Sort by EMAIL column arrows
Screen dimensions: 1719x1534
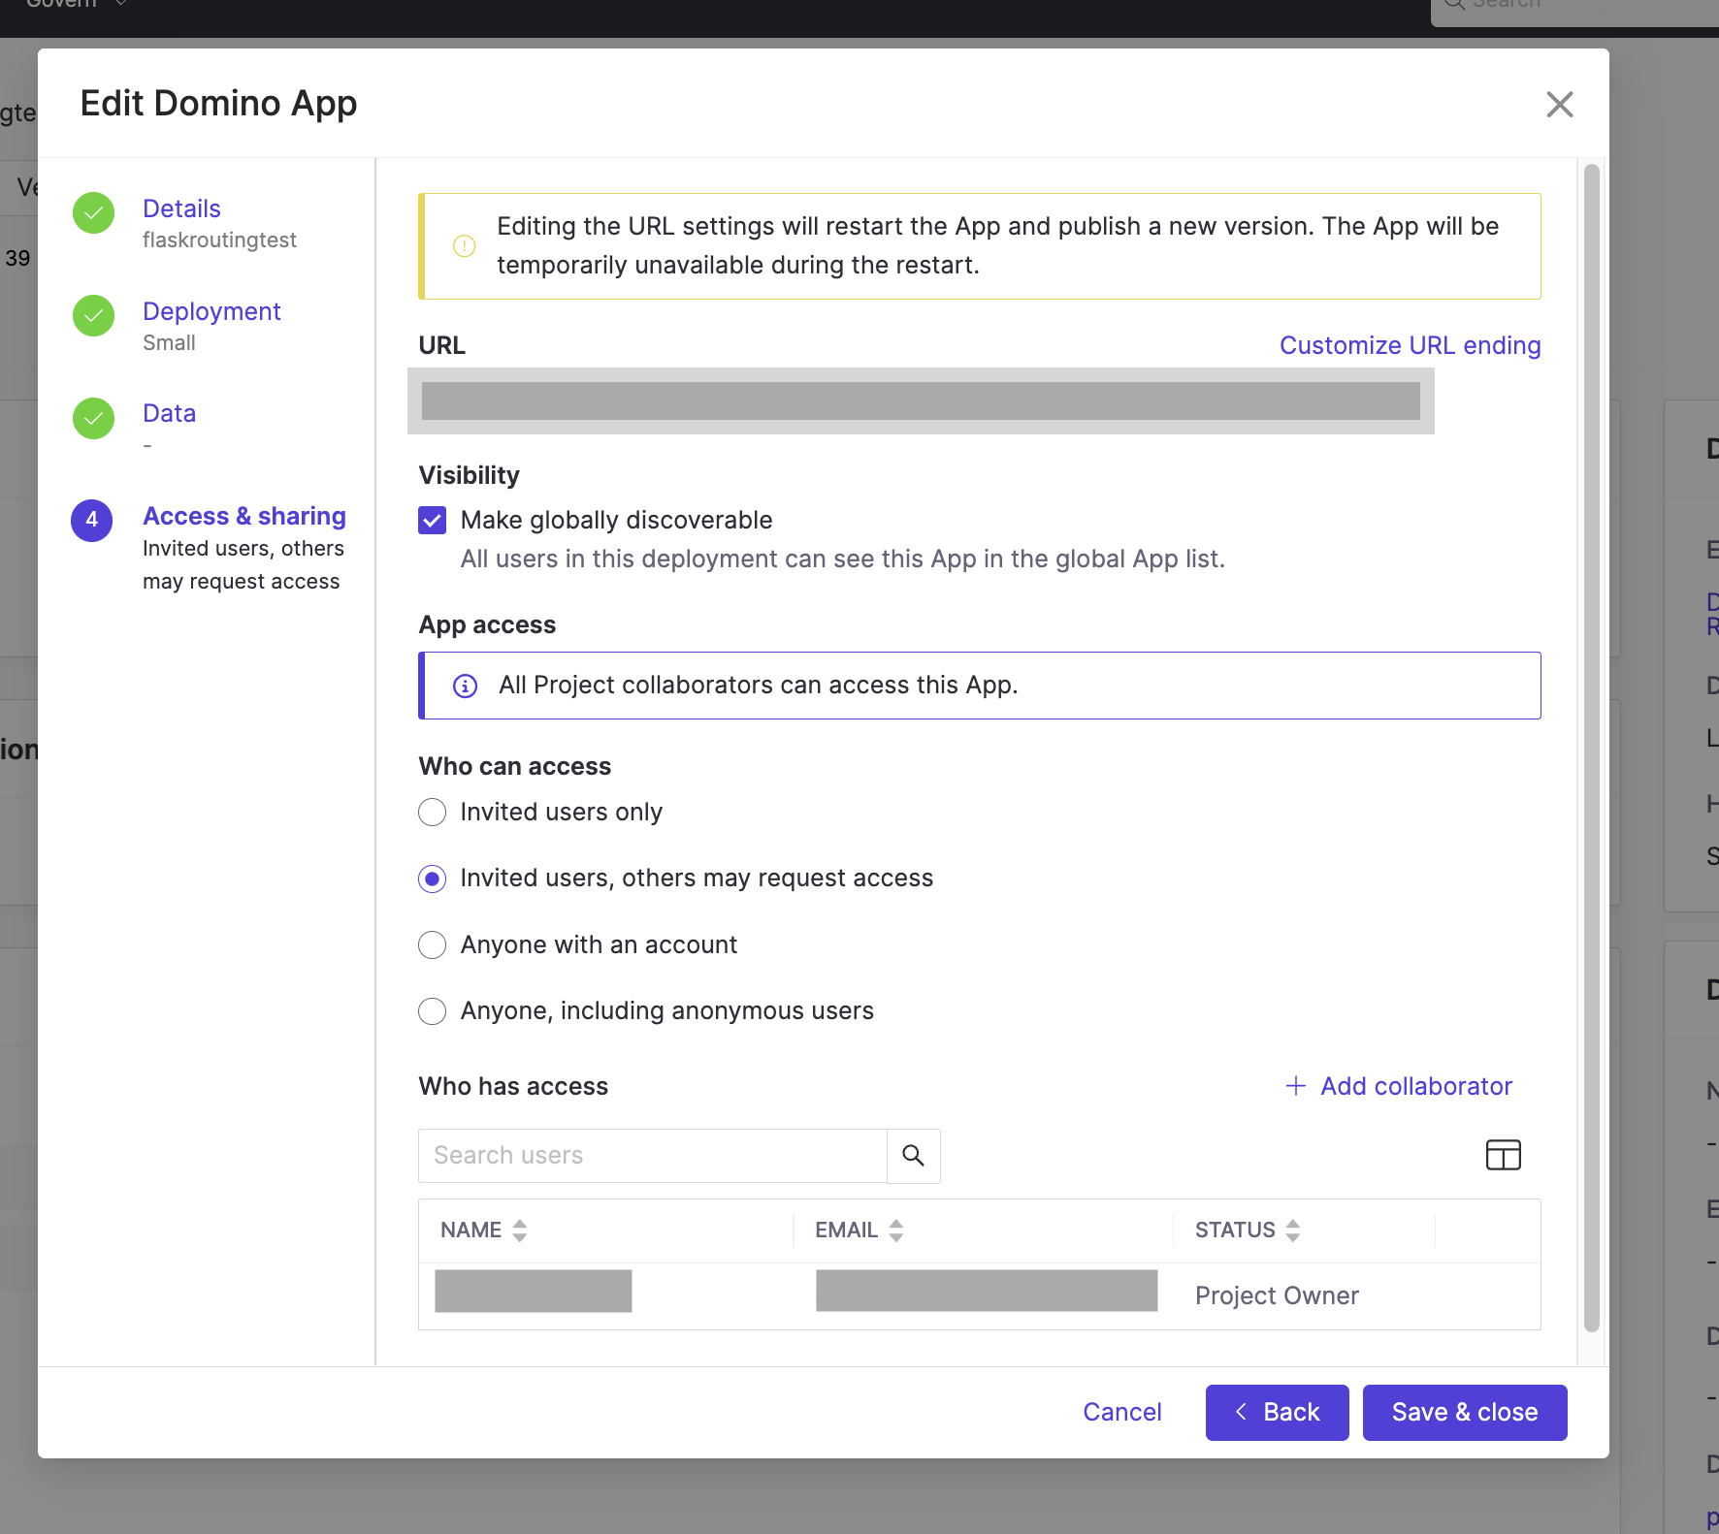point(896,1230)
